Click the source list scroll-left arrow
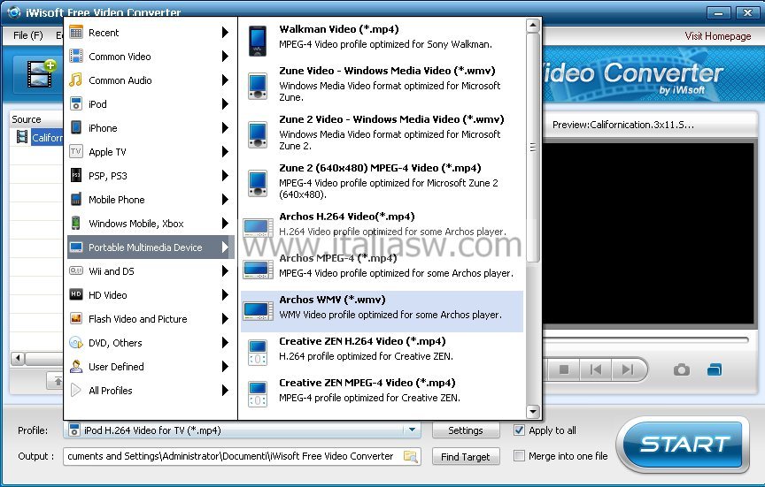765x487 pixels. click(x=18, y=359)
